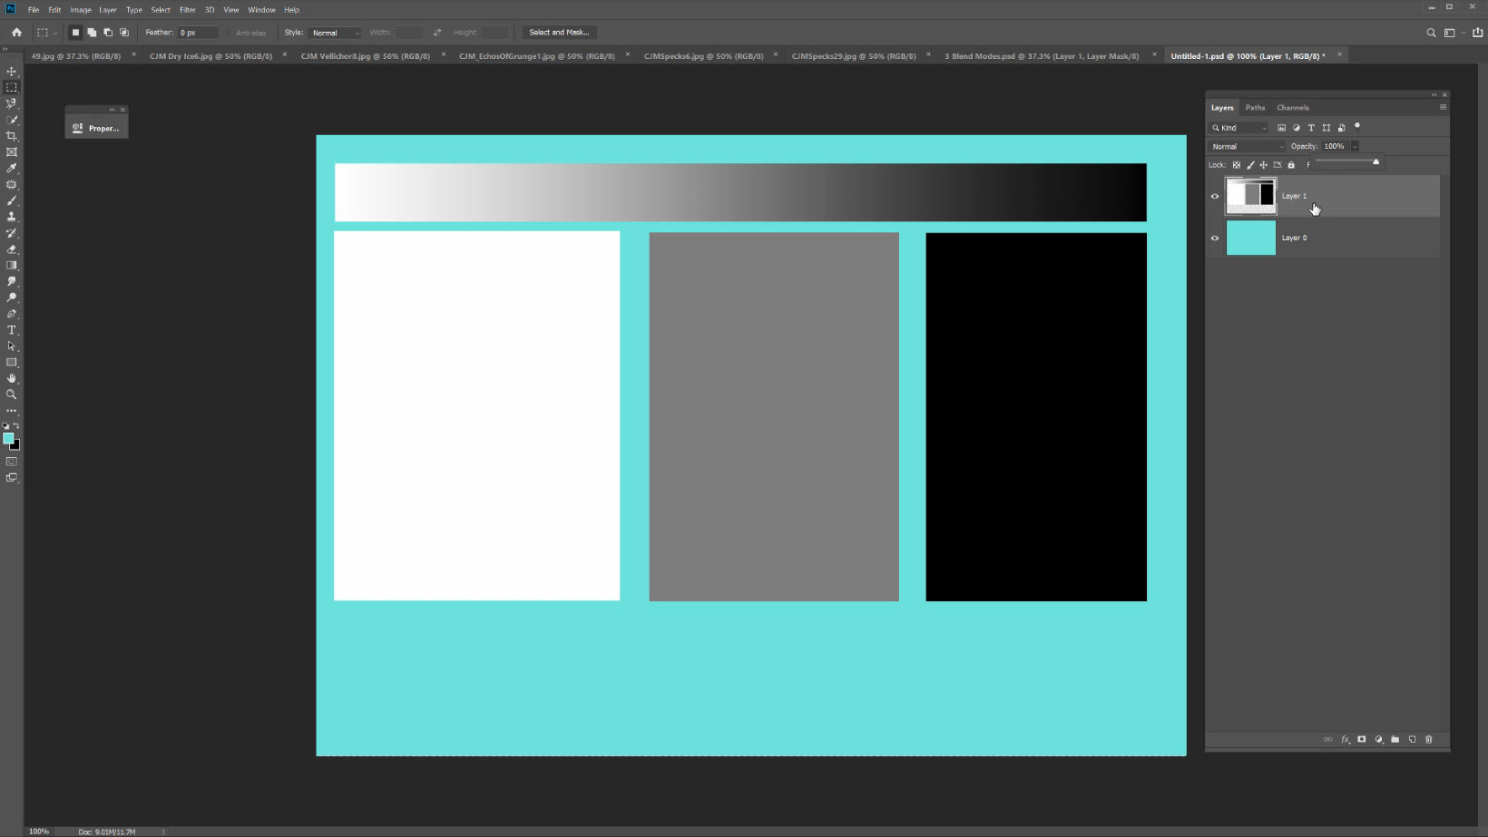The image size is (1488, 837).
Task: Delete layer using the trash icon
Action: pos(1429,740)
